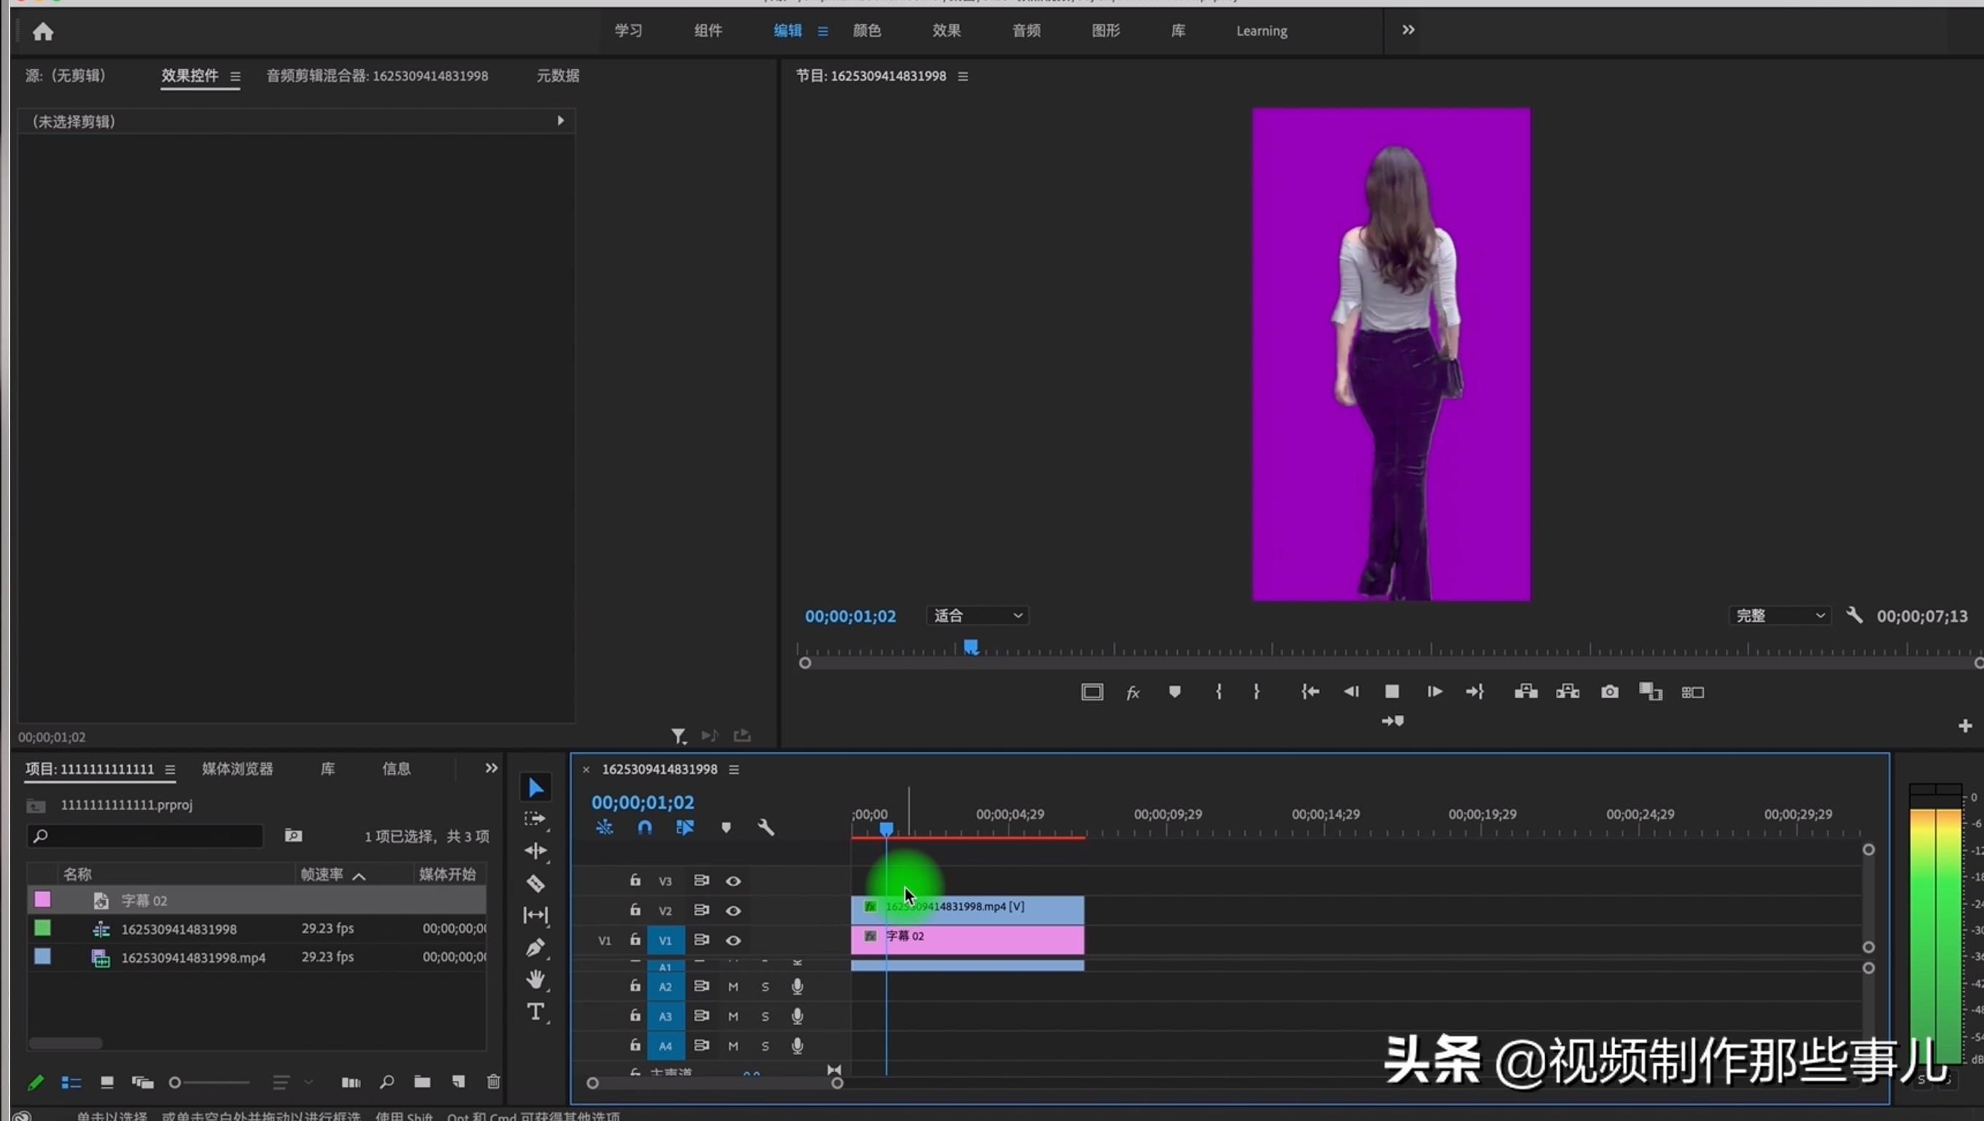Select the Pen tool
The height and width of the screenshot is (1121, 1984).
click(x=535, y=948)
